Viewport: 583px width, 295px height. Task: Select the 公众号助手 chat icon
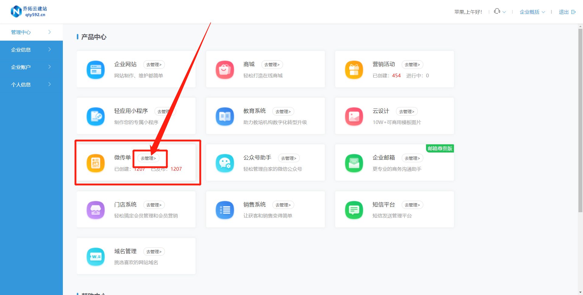[224, 163]
